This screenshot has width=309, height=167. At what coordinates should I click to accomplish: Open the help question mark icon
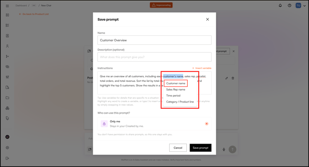[x=289, y=6]
